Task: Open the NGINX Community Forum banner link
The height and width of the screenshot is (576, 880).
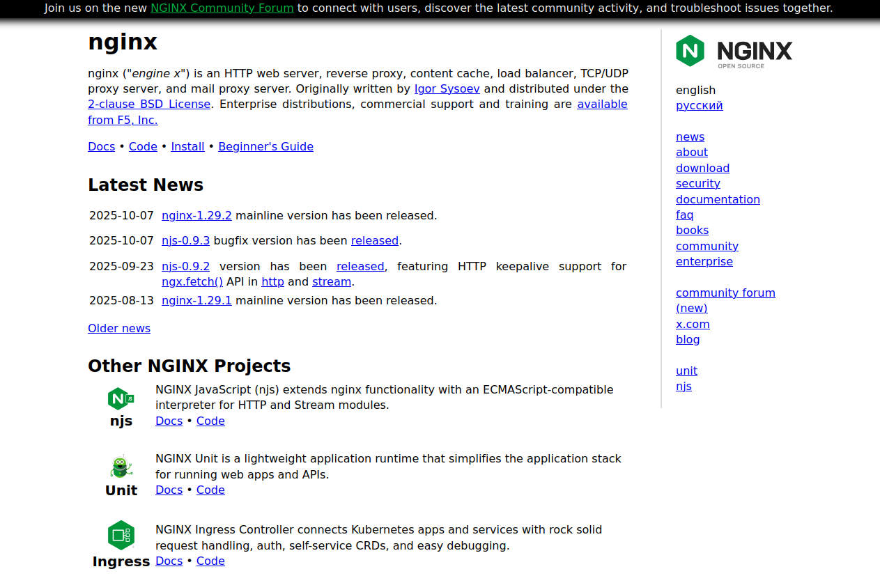Action: pyautogui.click(x=222, y=8)
